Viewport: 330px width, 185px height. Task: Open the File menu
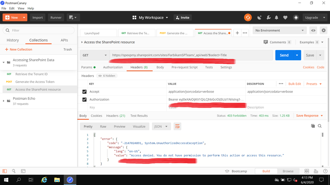[4, 8]
